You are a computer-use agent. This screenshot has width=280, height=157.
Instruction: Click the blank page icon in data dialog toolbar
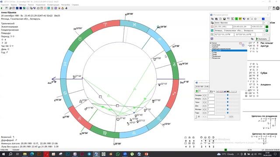pos(220,19)
